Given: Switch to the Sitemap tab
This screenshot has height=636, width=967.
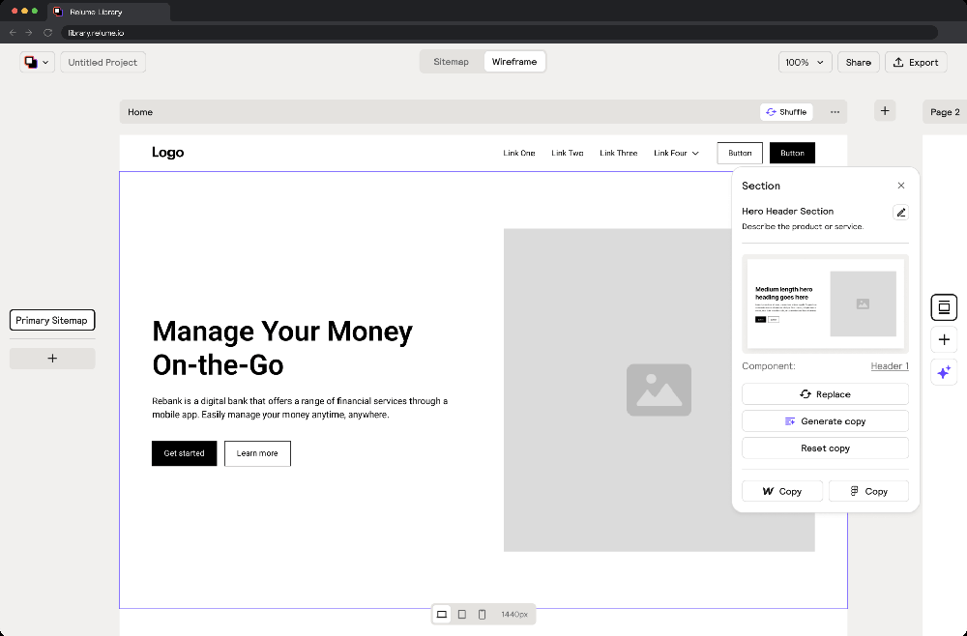Looking at the screenshot, I should pos(451,61).
